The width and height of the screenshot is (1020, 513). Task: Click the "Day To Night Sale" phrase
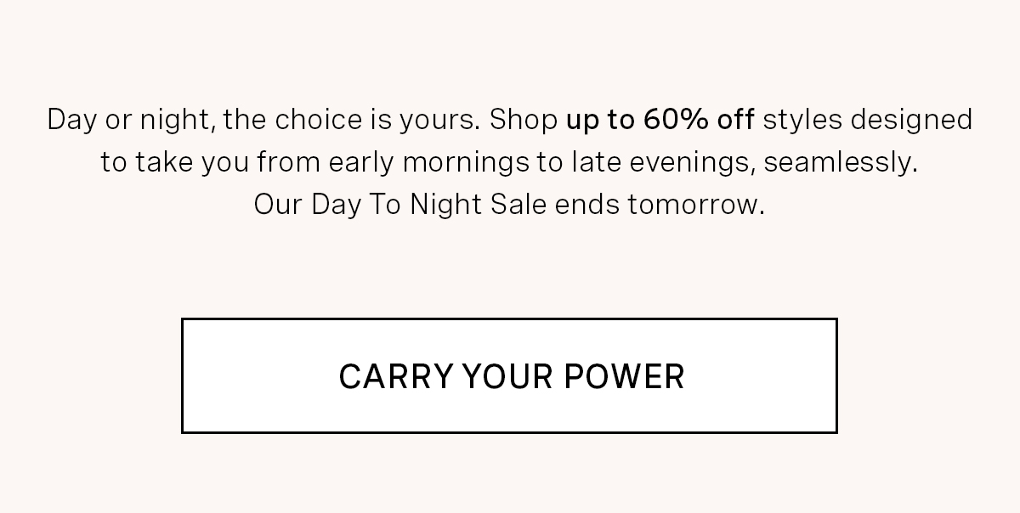coord(429,205)
